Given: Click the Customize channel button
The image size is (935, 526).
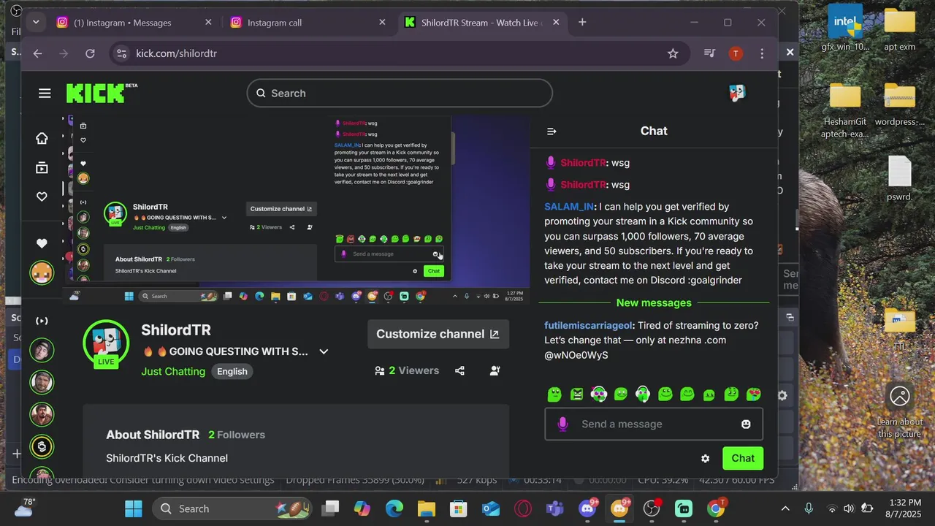Looking at the screenshot, I should point(438,334).
